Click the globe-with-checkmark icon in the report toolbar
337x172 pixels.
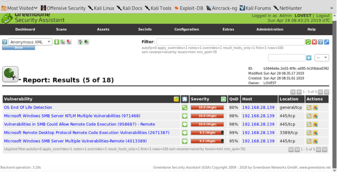tap(86, 42)
